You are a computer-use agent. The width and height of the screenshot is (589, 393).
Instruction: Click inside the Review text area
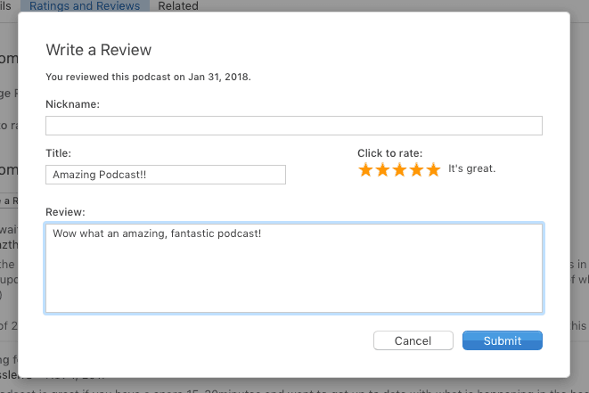coord(294,268)
